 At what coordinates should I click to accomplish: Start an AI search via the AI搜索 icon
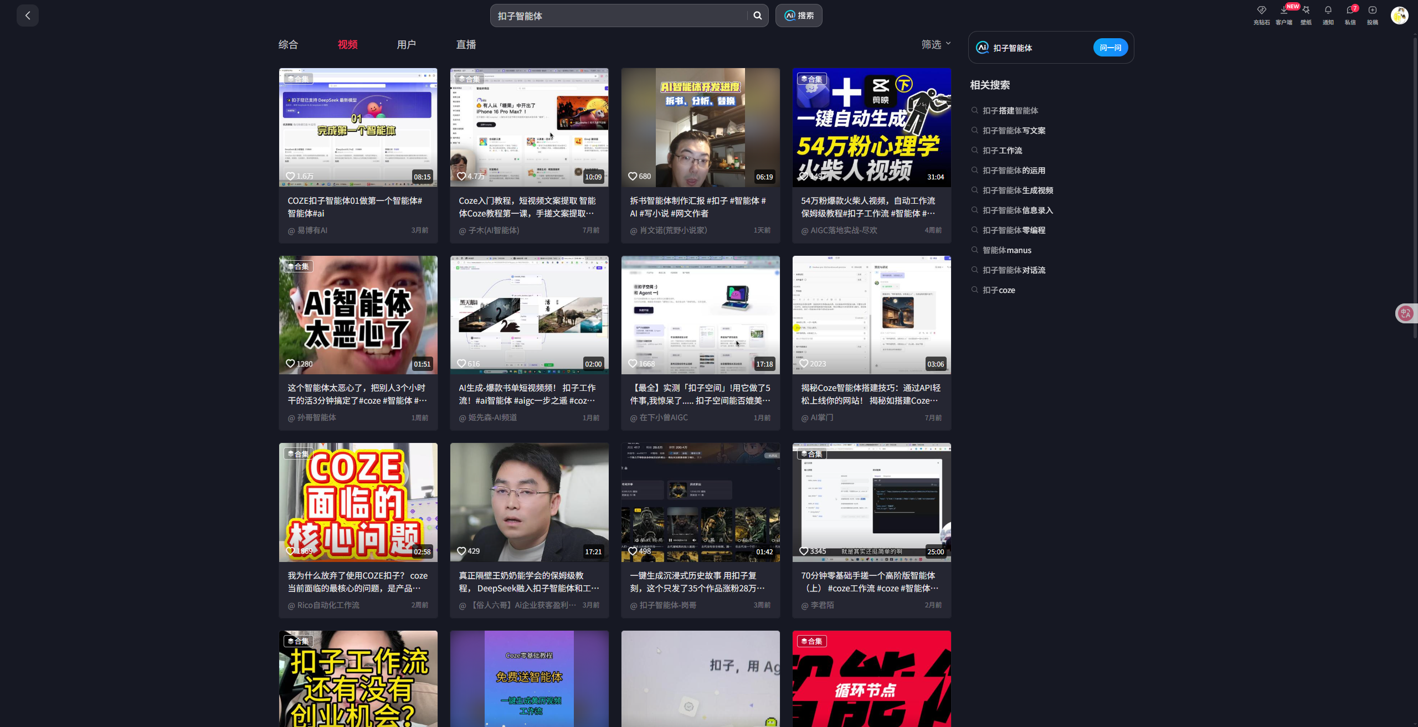tap(798, 15)
